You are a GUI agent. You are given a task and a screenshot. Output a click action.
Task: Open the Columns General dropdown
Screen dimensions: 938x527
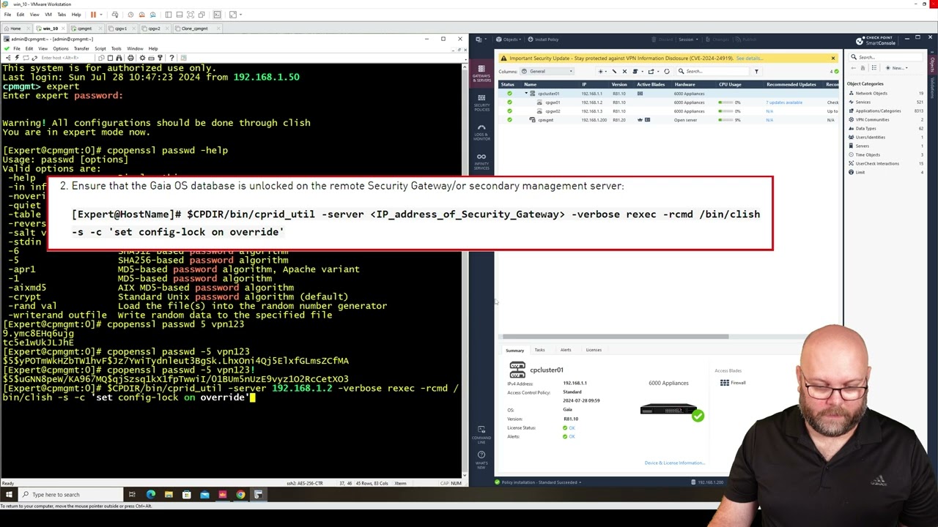pos(547,72)
